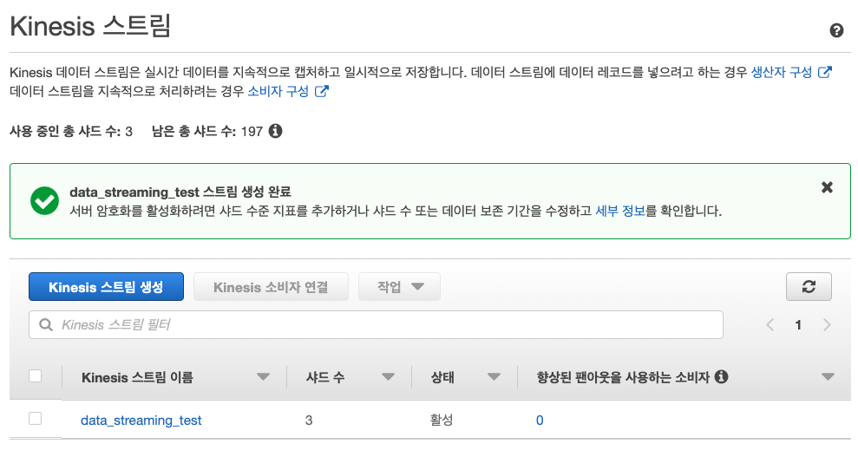
Task: Click the search magnifier icon in filter
Action: click(46, 325)
